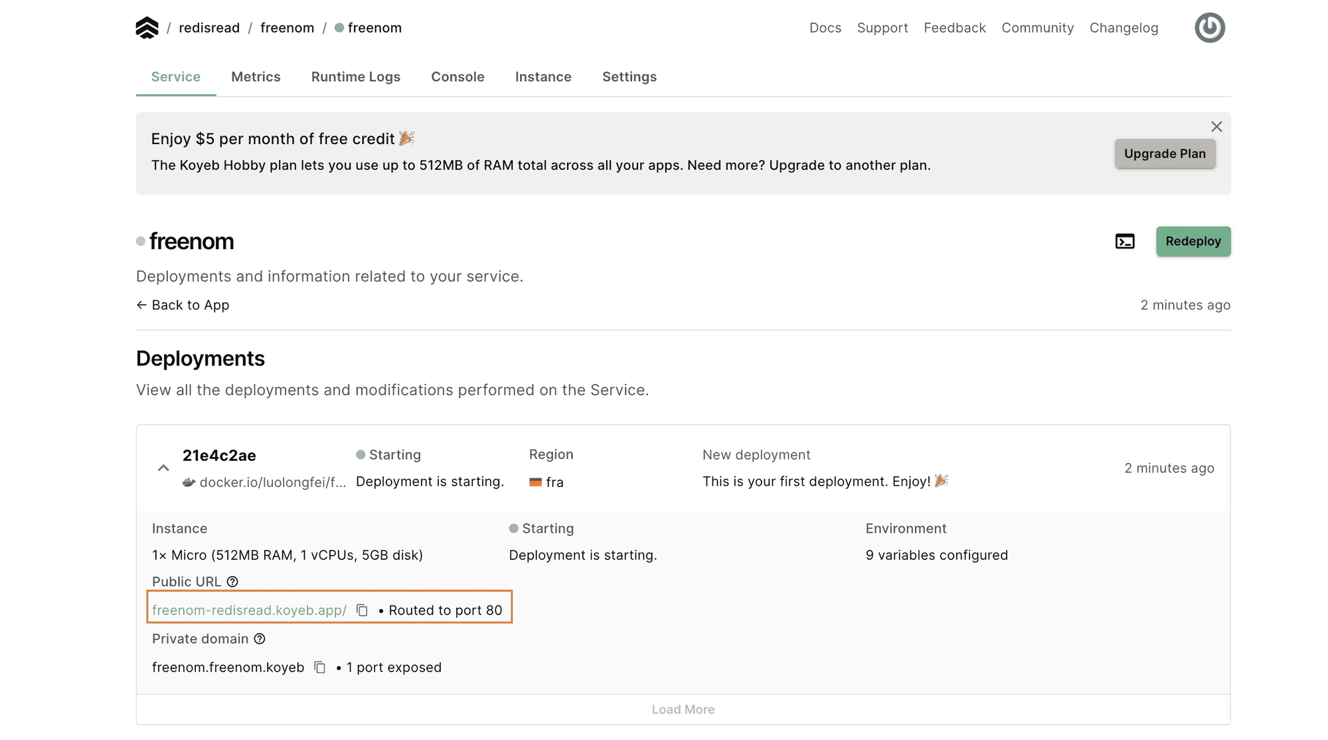Show help for Public URL
Viewport: 1328px width, 740px height.
(232, 582)
